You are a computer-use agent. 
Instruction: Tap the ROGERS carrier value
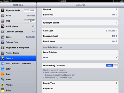pyautogui.click(x=30, y=37)
